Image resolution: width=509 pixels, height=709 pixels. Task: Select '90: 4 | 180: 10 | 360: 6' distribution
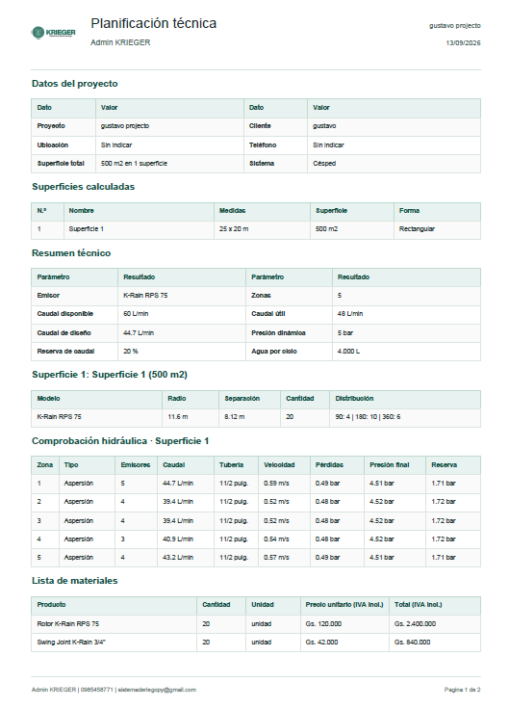[368, 416]
